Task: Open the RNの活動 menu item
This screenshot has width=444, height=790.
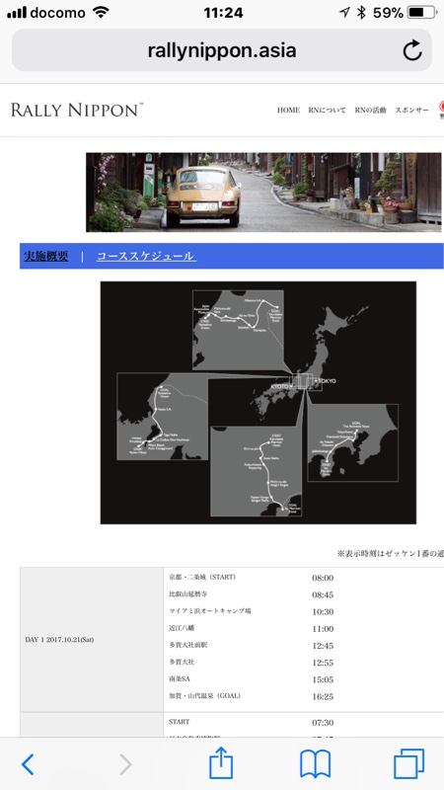Action: 371,110
